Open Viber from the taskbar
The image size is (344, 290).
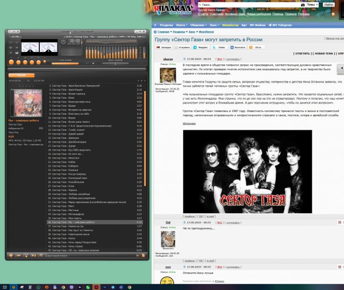point(71,287)
